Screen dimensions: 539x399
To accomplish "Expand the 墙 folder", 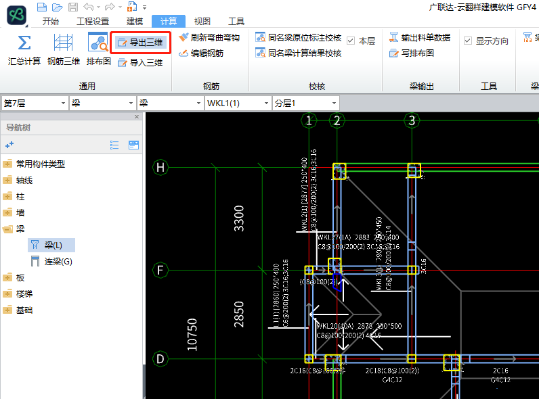I will [x=7, y=213].
